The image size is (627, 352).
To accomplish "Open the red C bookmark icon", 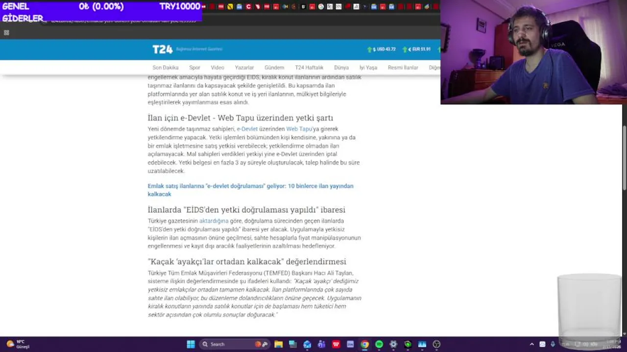I will point(249,7).
